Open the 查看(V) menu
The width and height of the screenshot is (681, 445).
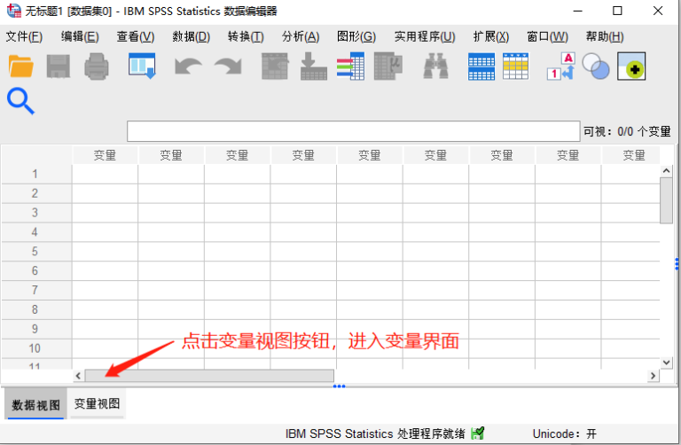click(136, 37)
